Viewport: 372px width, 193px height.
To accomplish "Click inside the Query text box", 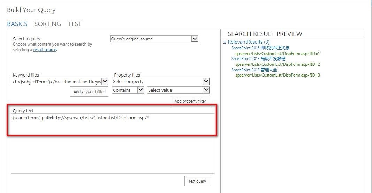I will (113, 143).
